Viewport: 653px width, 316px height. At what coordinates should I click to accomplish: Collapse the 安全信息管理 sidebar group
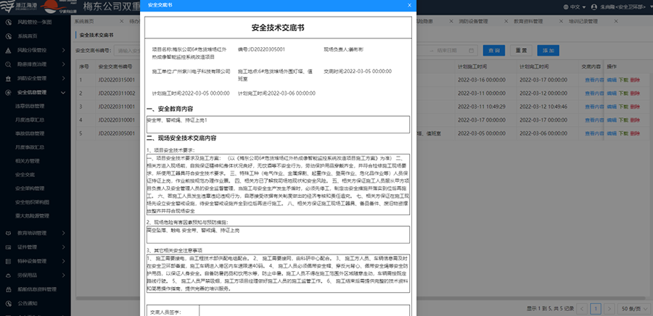63,92
